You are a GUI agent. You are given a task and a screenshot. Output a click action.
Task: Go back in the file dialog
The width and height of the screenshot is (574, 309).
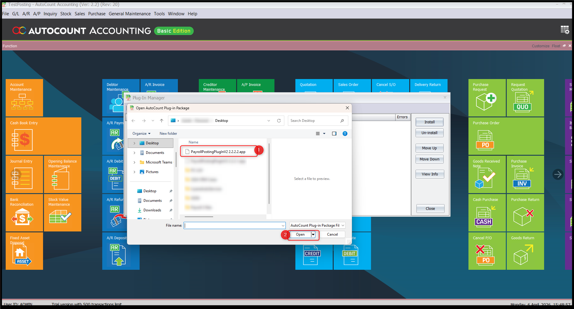coord(133,121)
